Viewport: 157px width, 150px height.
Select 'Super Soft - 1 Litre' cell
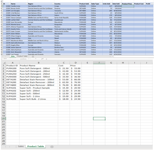[x=39, y=96]
